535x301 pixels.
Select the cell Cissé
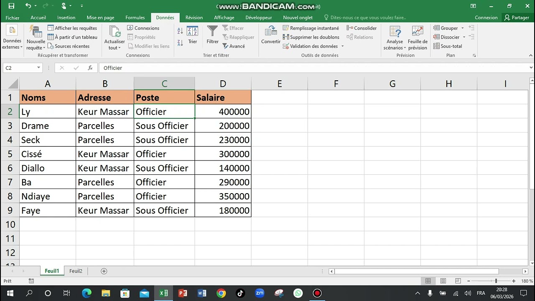(48, 154)
